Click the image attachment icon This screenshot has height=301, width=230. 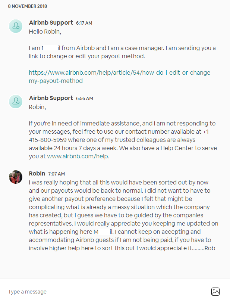[215, 292]
